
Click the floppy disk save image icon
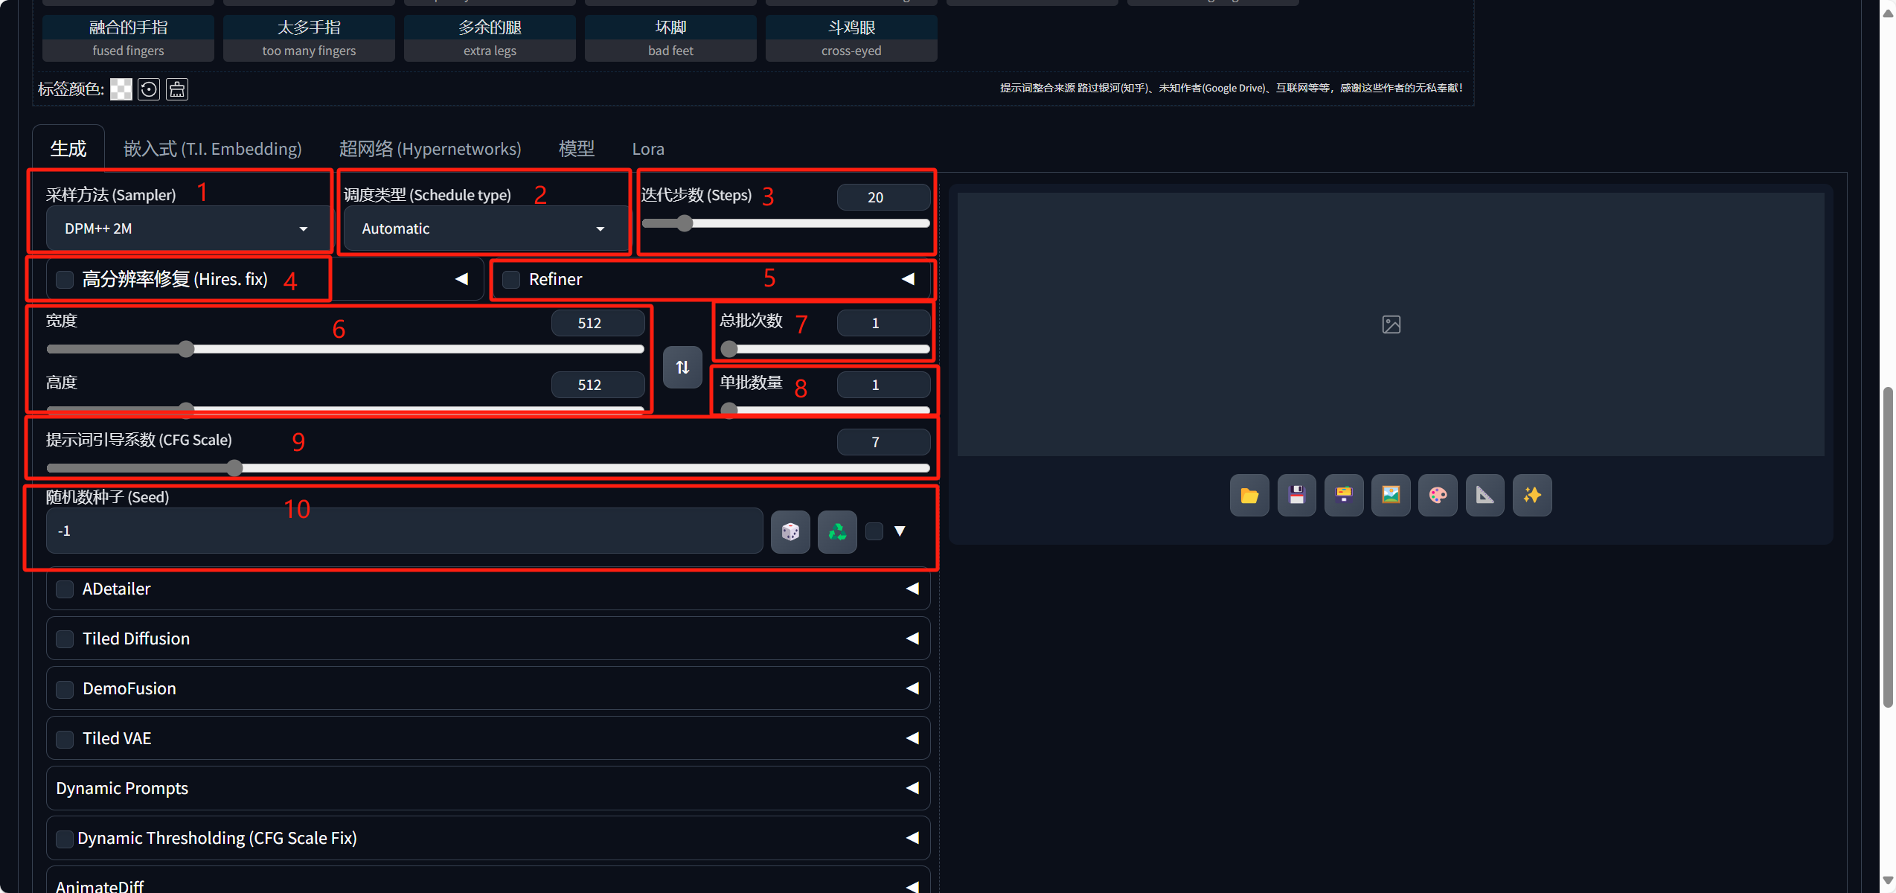coord(1296,495)
